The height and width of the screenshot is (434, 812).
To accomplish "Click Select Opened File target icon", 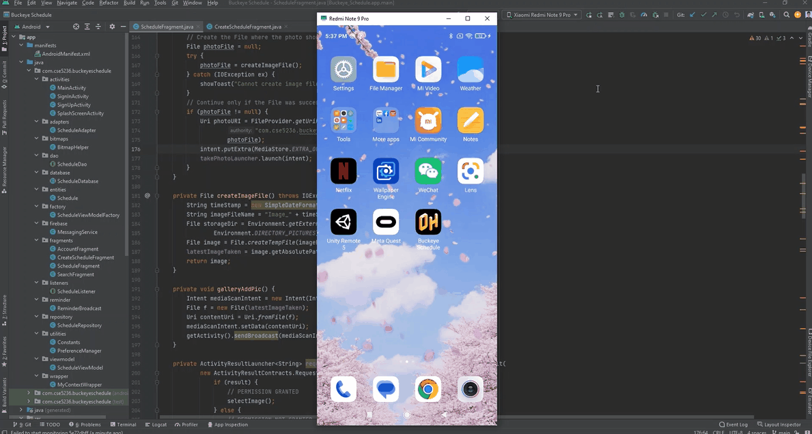I will pyautogui.click(x=76, y=27).
